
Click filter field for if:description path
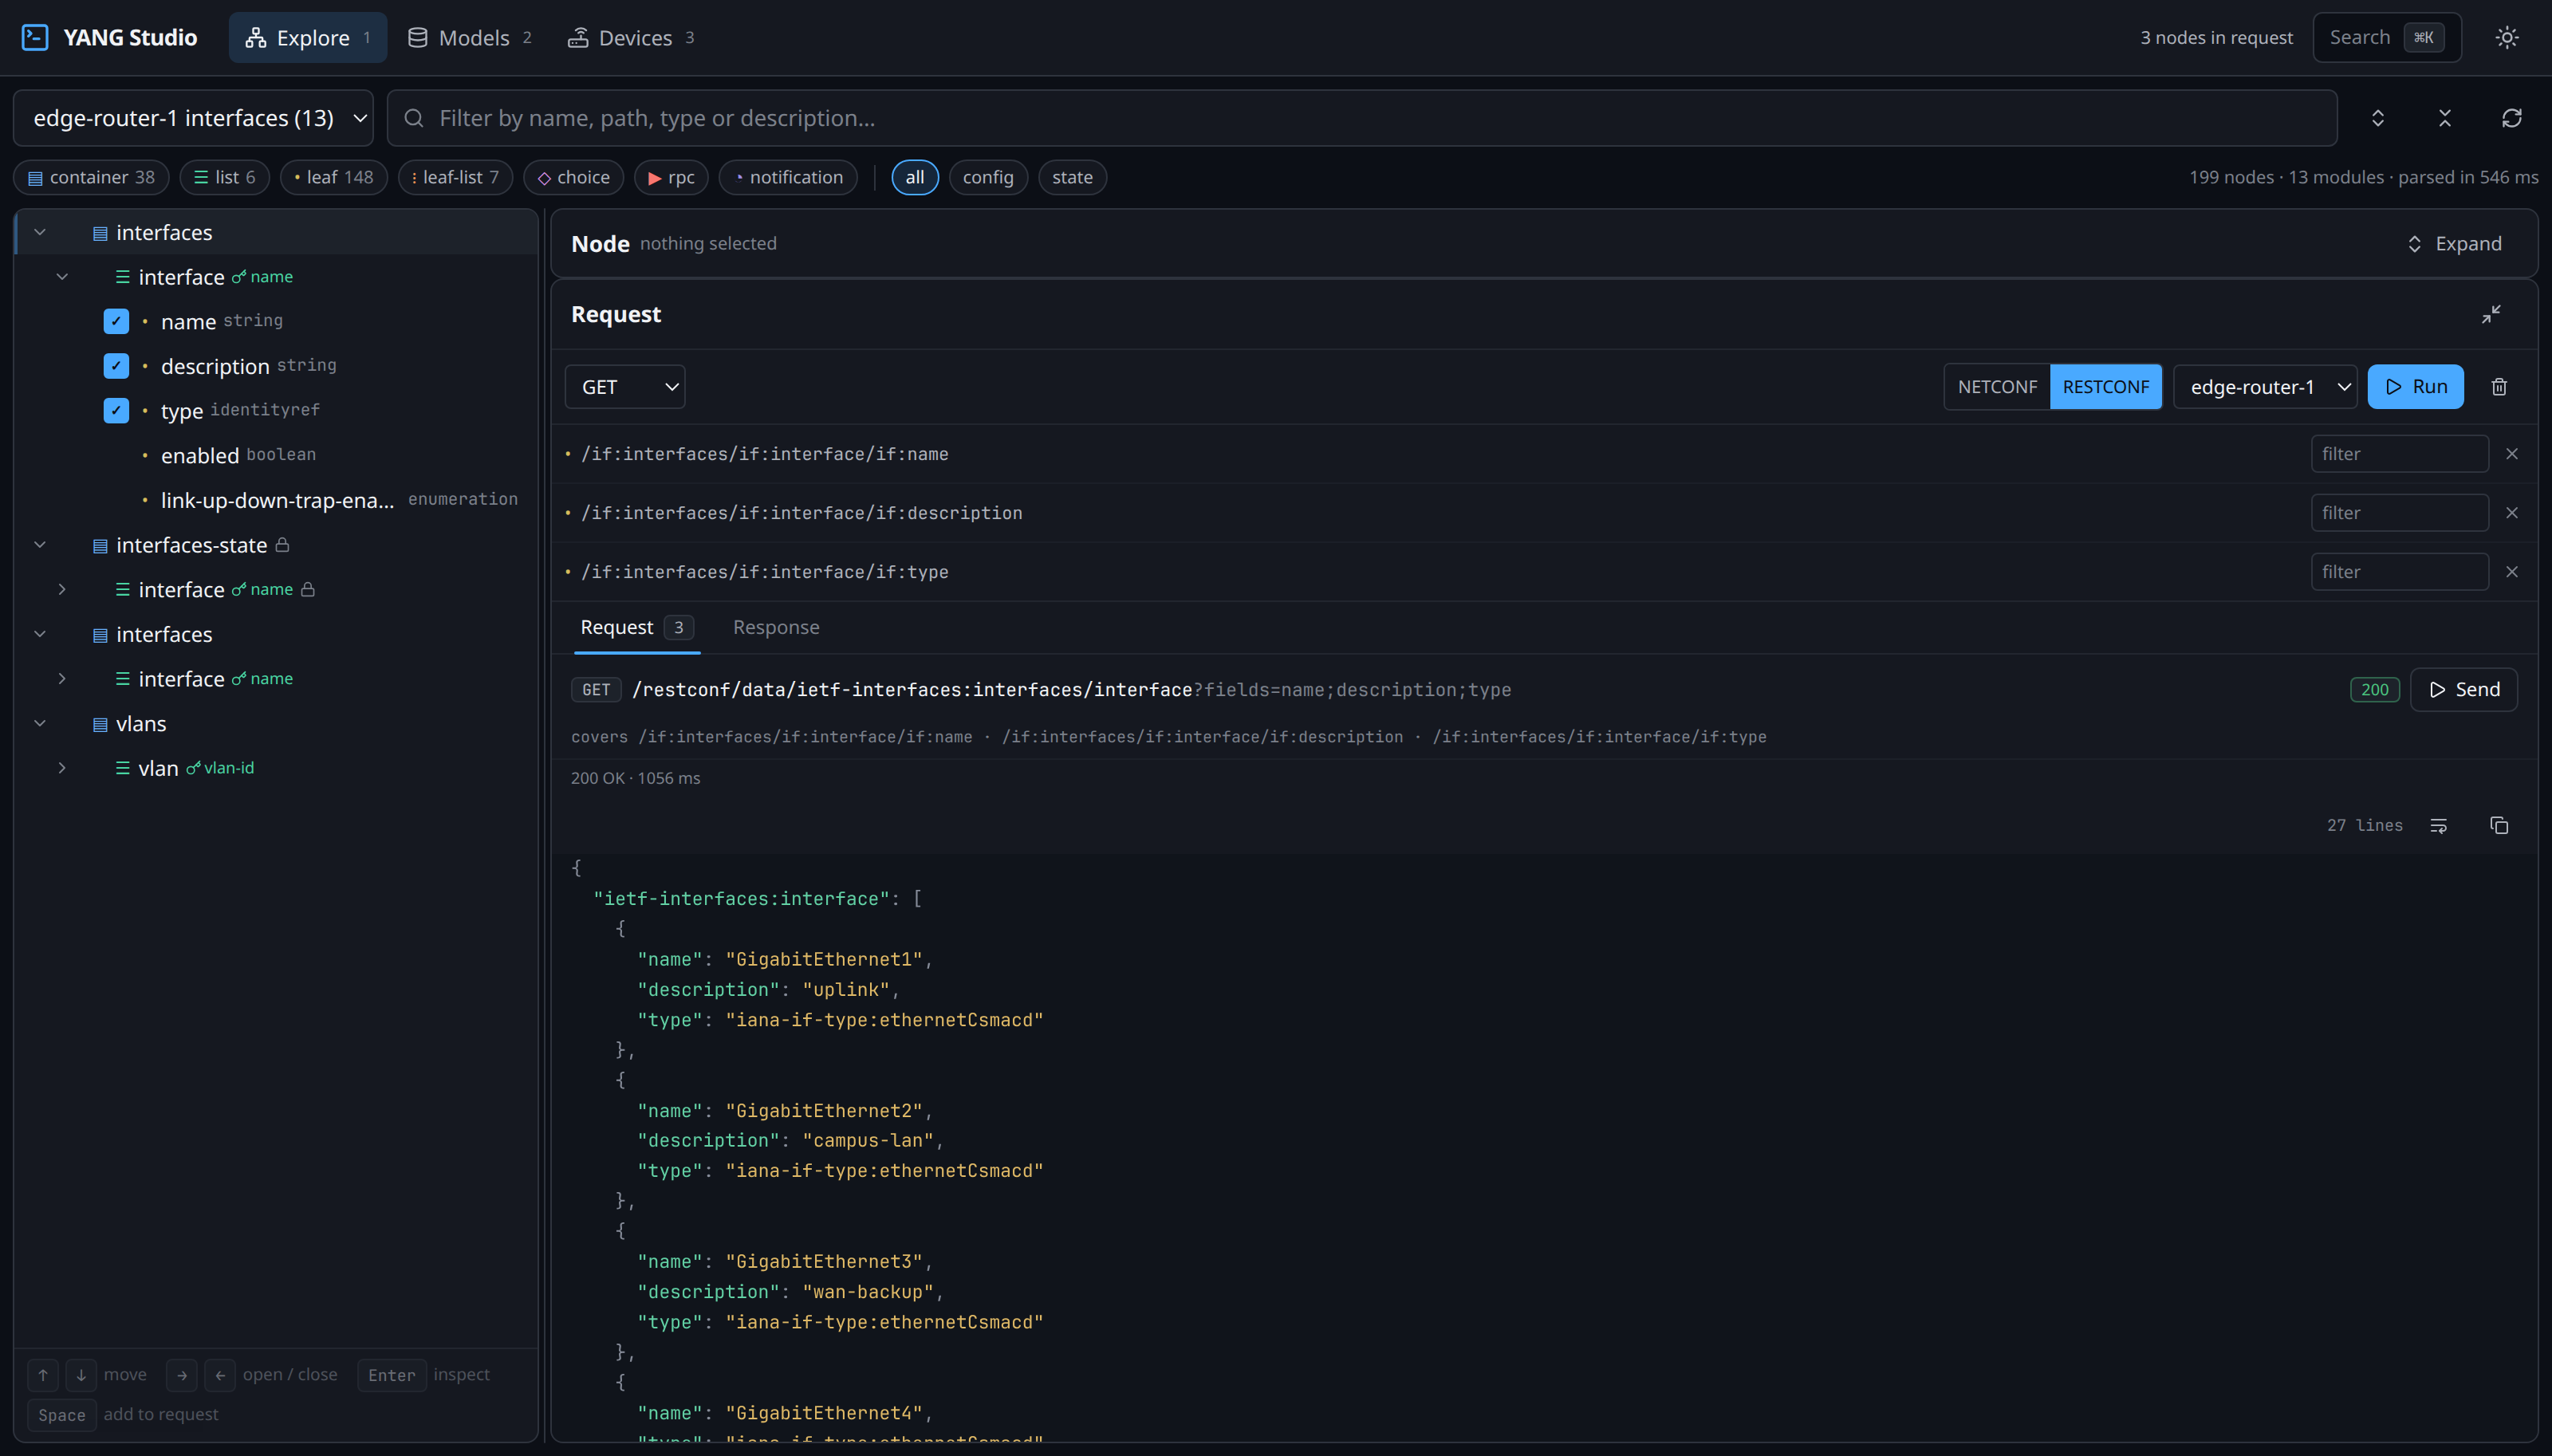click(x=2399, y=513)
